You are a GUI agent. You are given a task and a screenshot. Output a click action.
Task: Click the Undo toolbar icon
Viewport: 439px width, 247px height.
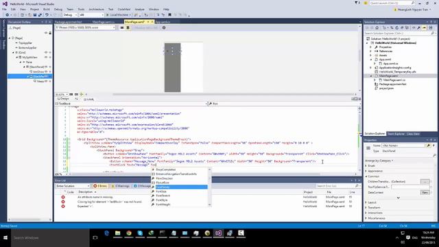[x=47, y=15]
